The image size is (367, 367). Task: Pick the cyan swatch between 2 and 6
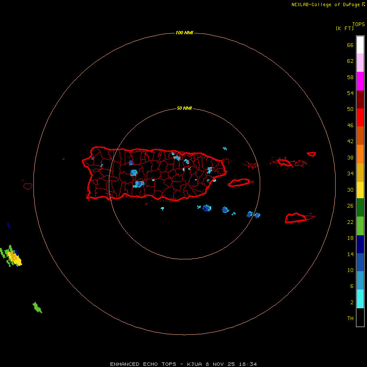pyautogui.click(x=360, y=299)
